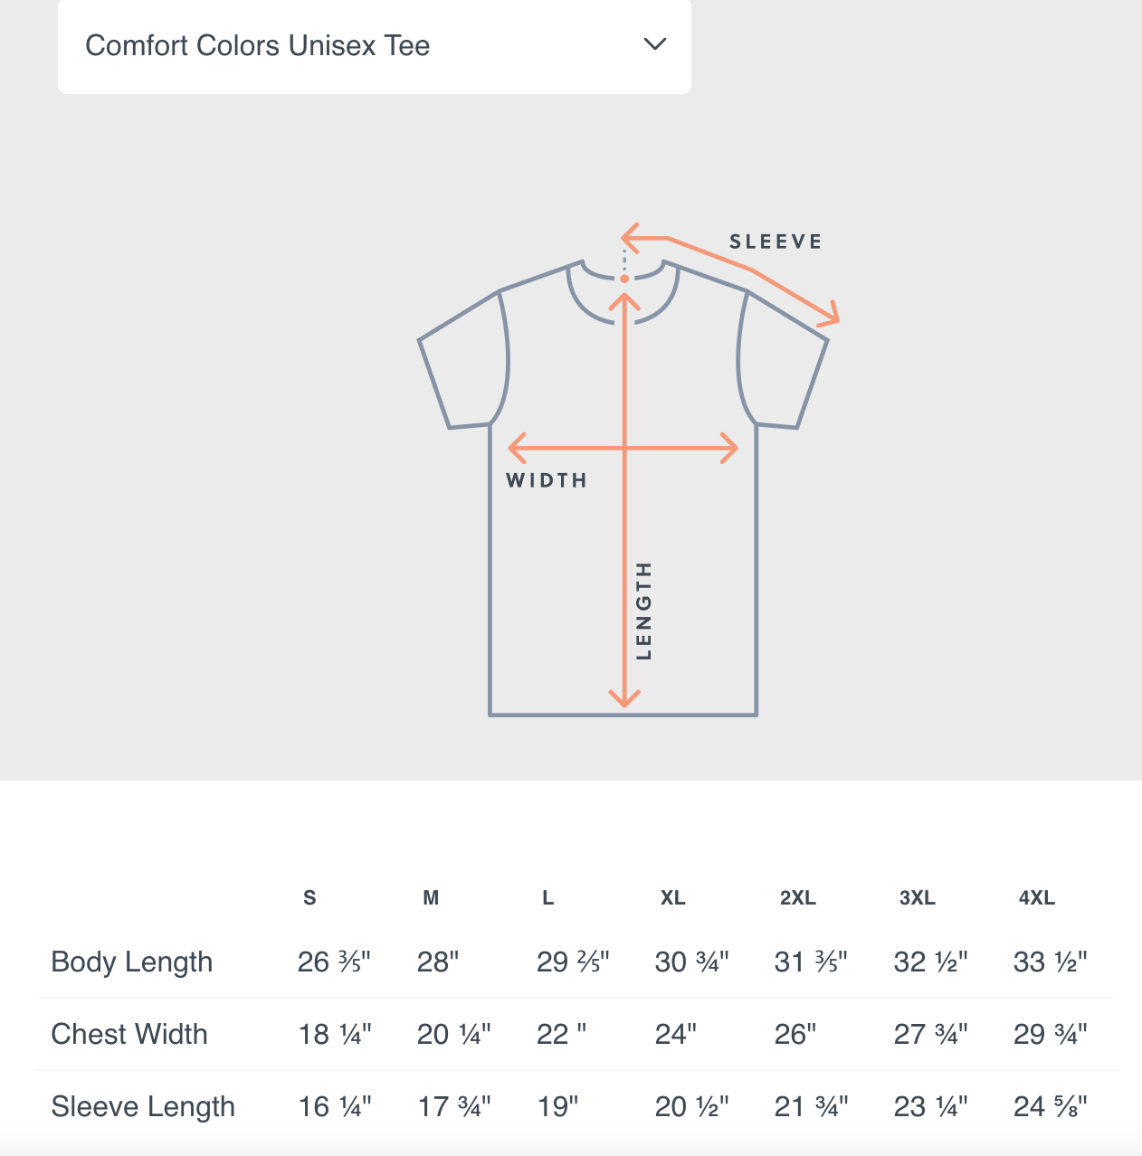
Task: Click the orange dot at collar center
Action: tap(624, 279)
